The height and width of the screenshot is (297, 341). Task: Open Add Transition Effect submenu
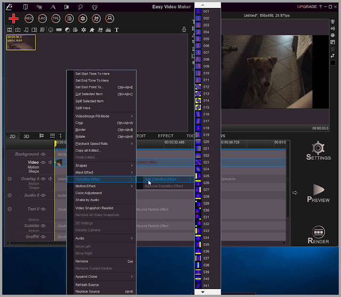[x=165, y=179]
